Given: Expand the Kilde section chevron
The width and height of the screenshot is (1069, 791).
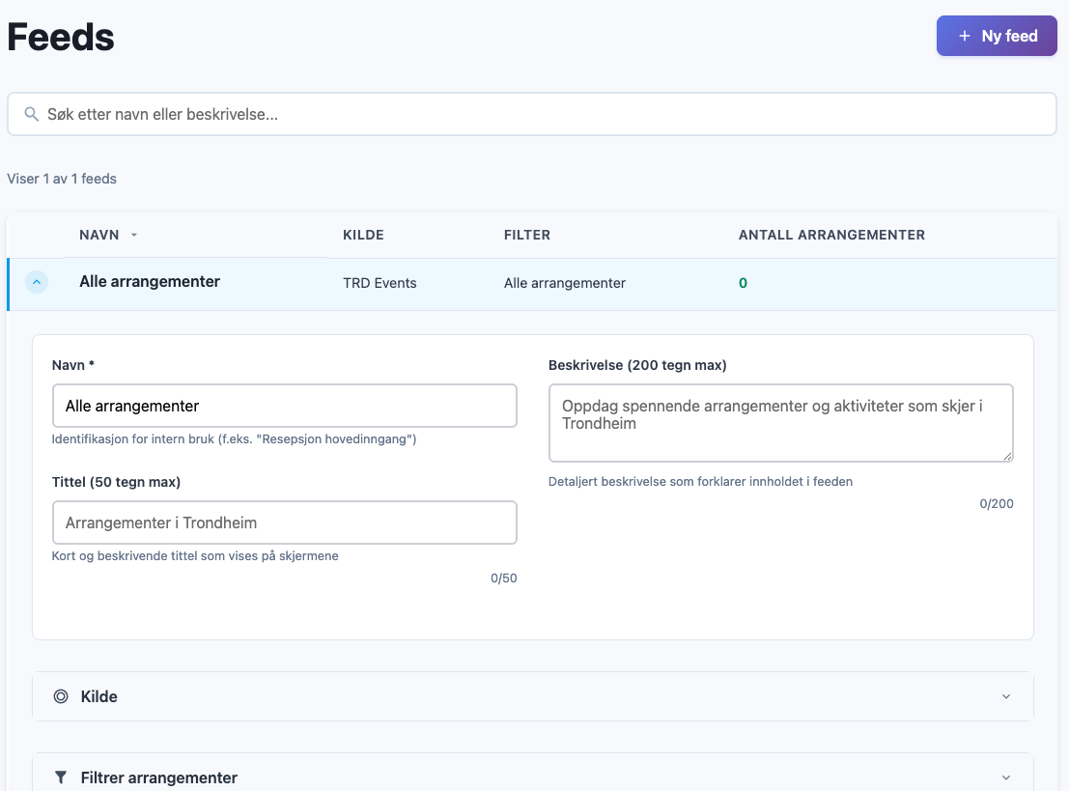Looking at the screenshot, I should pos(1006,696).
